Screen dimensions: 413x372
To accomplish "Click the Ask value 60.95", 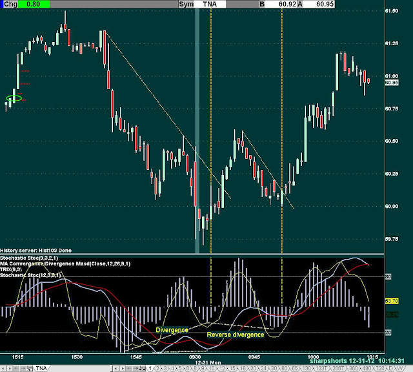I will (x=319, y=4).
